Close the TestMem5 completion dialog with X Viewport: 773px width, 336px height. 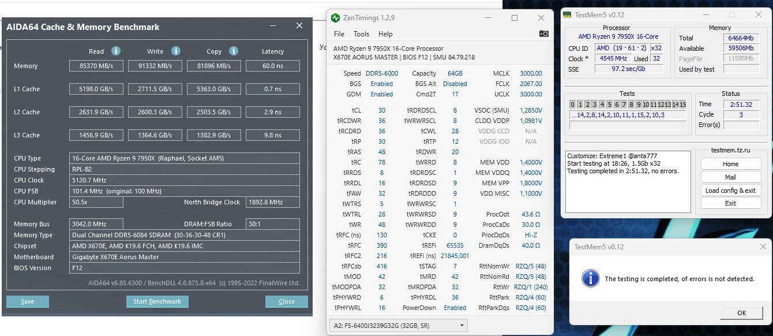[763, 247]
